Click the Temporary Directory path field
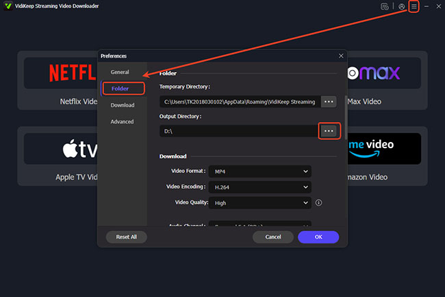Viewport: 445px width, 297px height. (240, 102)
